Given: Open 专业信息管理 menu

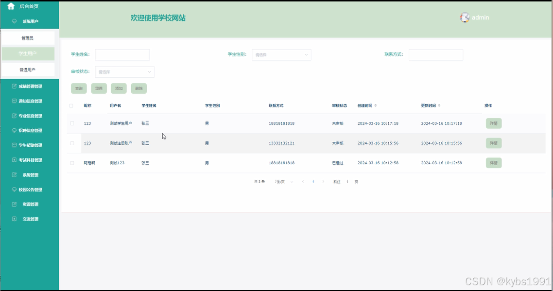Looking at the screenshot, I should click(30, 116).
